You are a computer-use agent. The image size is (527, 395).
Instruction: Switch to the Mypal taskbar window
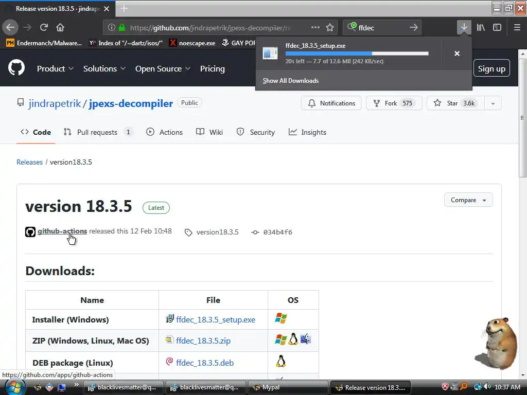click(x=287, y=387)
